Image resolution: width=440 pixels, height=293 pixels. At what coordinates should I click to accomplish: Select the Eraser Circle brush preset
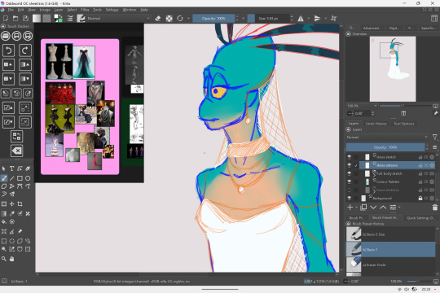tap(390, 265)
